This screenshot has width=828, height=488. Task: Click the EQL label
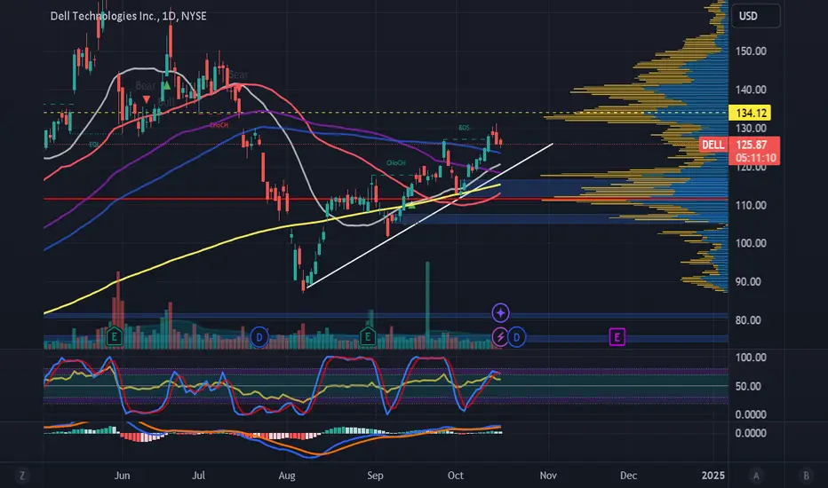pyautogui.click(x=94, y=144)
